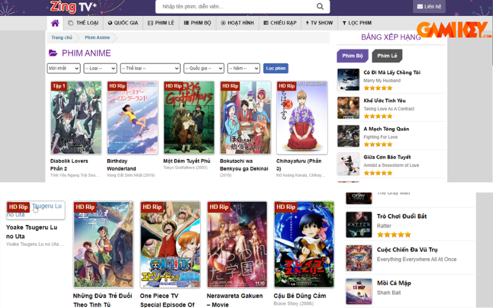Open the Cậu Bé Dũng Cảm poster
The height and width of the screenshot is (308, 493).
click(x=304, y=245)
